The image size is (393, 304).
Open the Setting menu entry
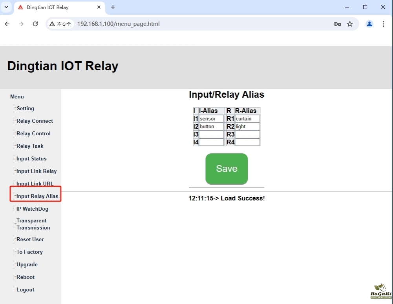(x=25, y=108)
